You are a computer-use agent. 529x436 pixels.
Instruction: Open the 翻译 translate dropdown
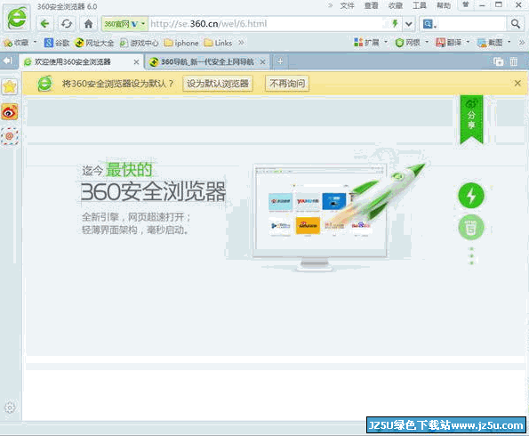453,43
